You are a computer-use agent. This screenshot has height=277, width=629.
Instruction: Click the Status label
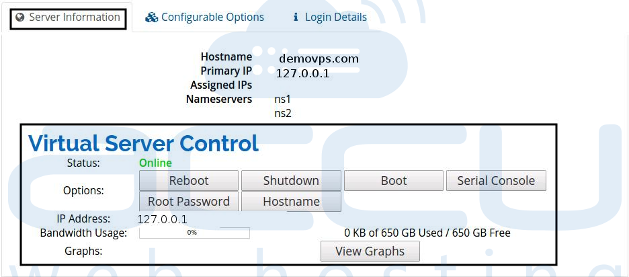click(83, 163)
